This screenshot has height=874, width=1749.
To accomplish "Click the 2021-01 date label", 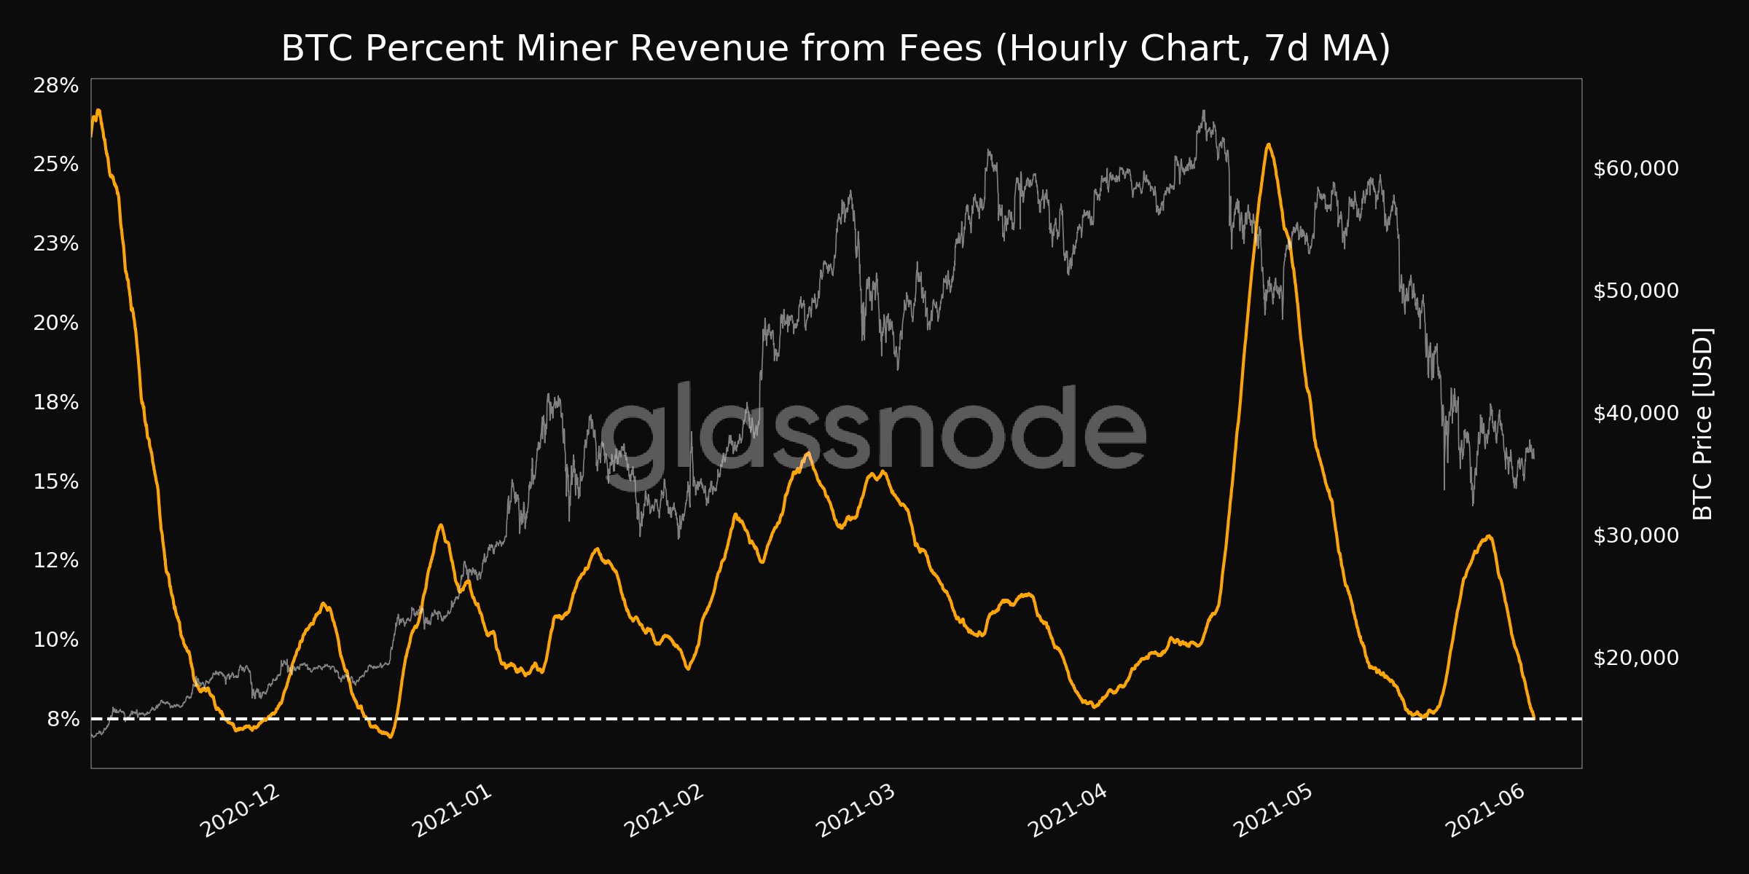I will tap(453, 811).
